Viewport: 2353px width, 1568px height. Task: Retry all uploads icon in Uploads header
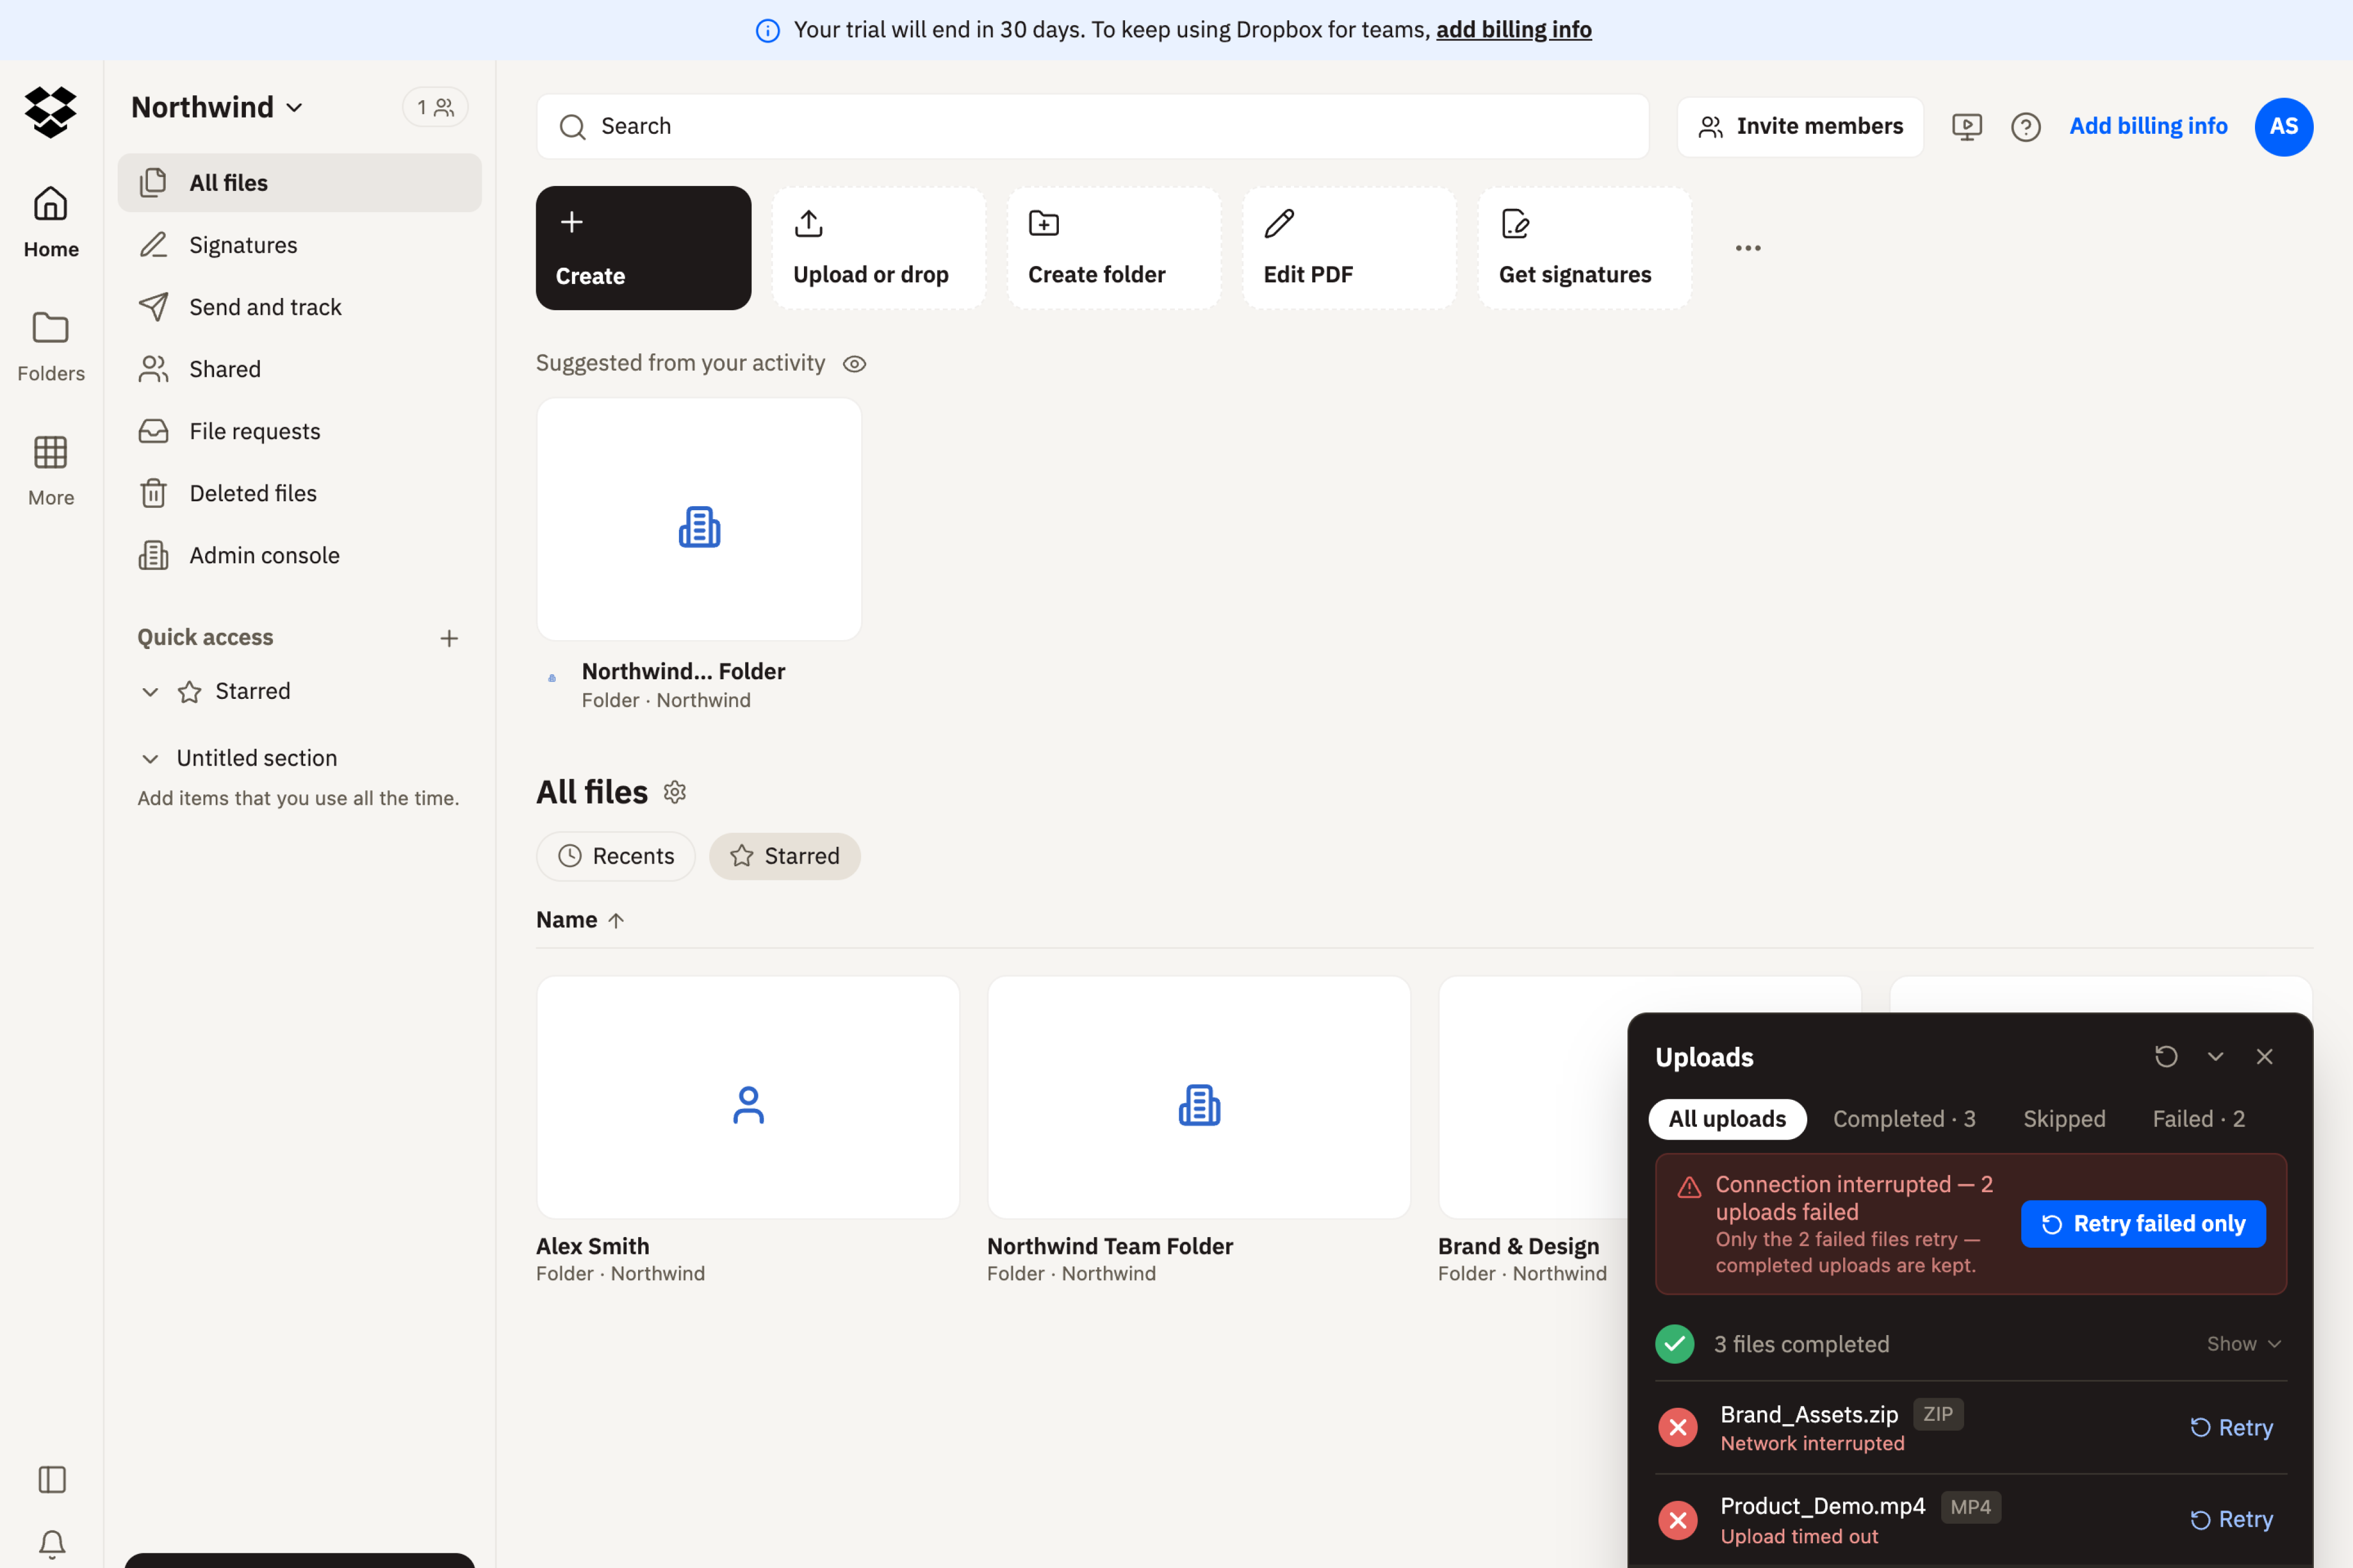click(x=2166, y=1057)
